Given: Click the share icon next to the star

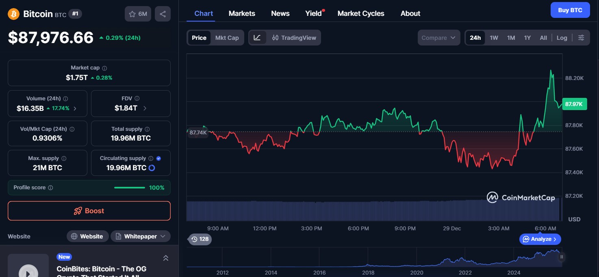Looking at the screenshot, I should pos(163,13).
